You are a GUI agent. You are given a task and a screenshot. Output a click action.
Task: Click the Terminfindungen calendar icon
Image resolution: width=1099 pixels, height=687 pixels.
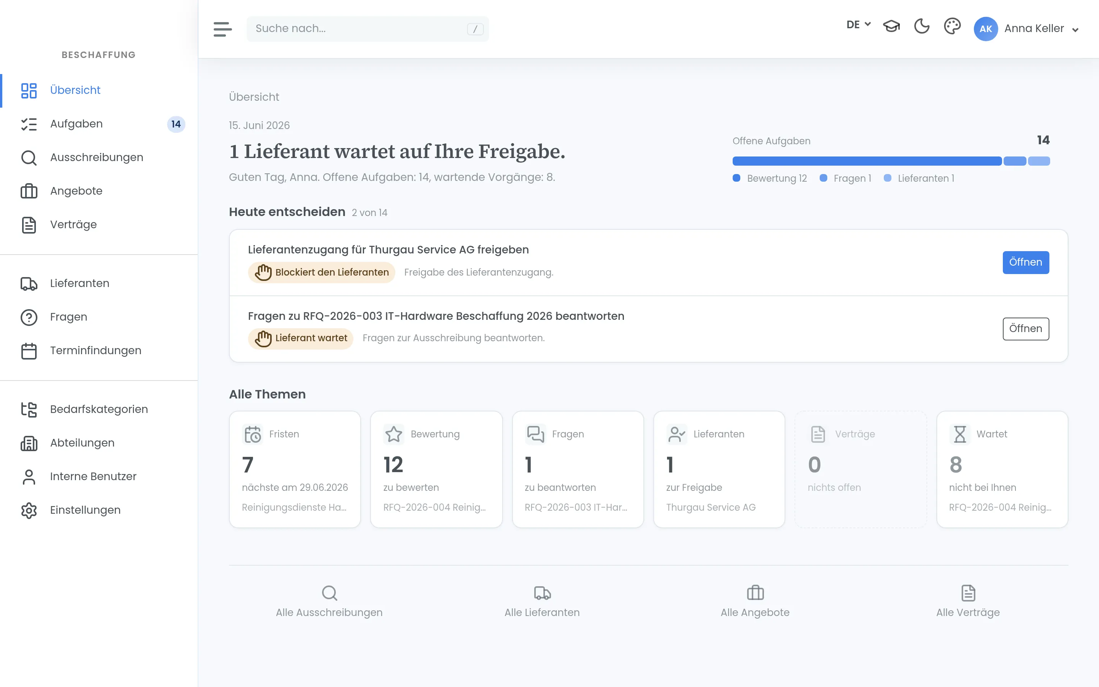(29, 351)
